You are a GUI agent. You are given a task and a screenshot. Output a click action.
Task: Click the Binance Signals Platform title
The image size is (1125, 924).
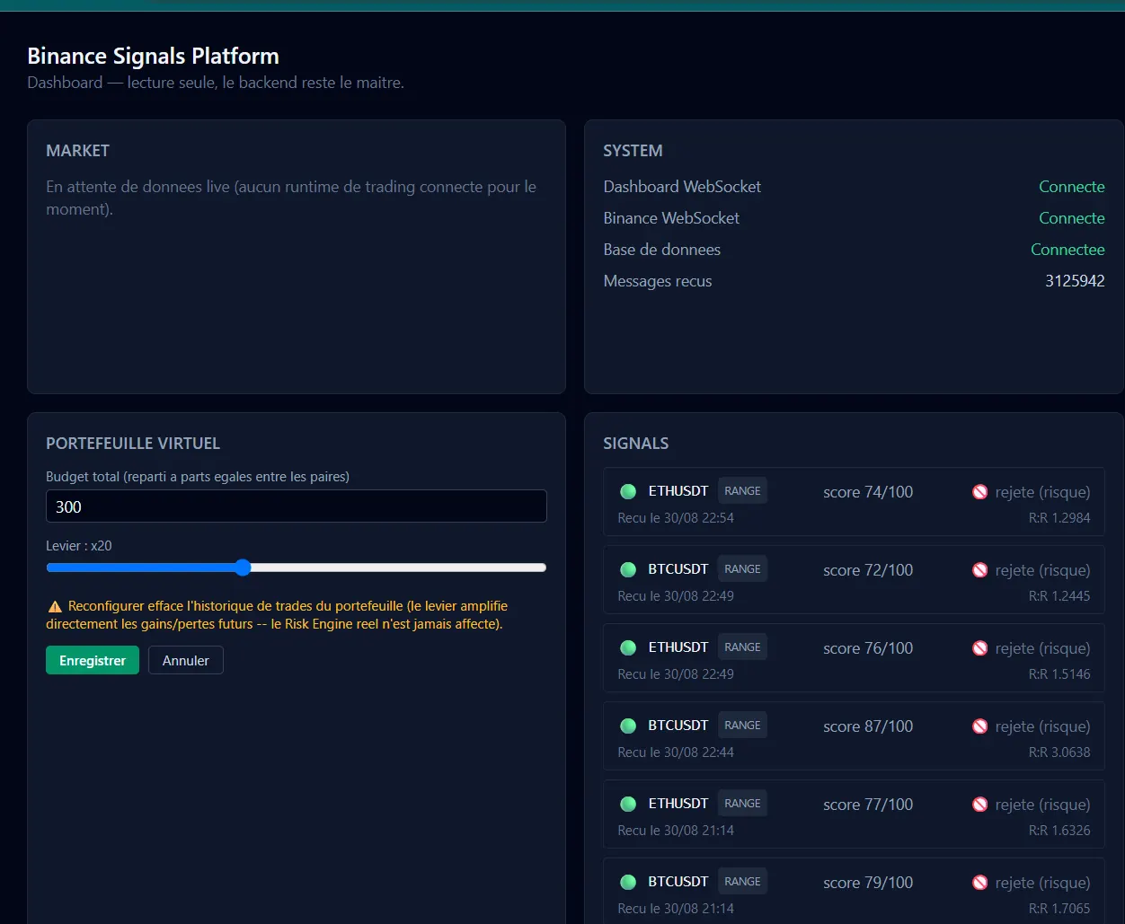click(x=154, y=56)
